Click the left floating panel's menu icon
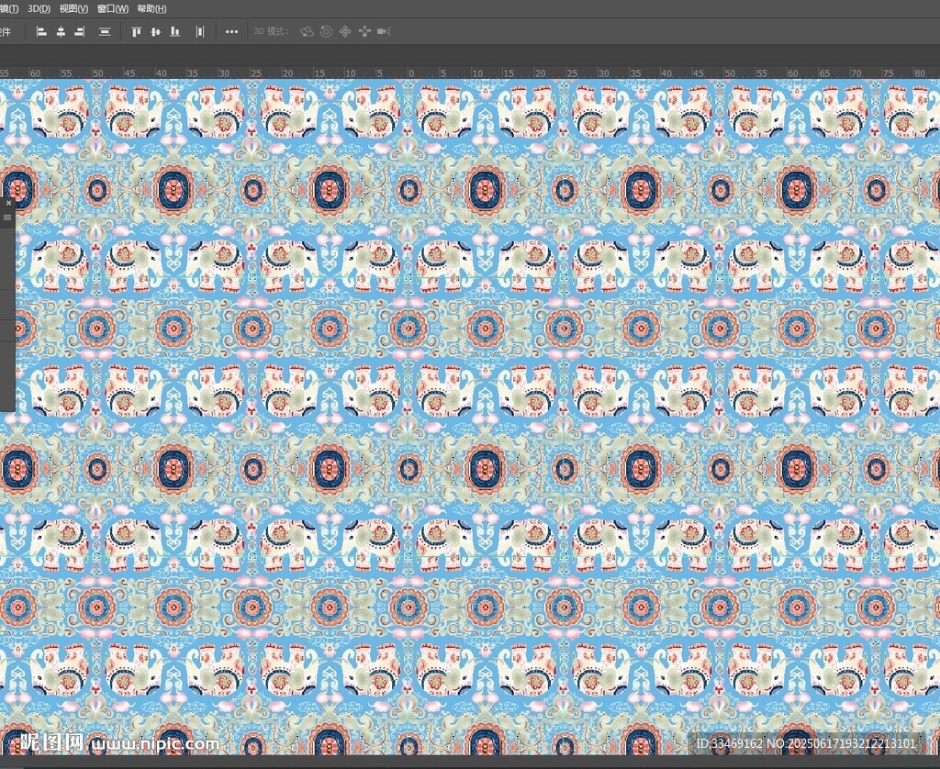This screenshot has width=940, height=769. tap(7, 217)
